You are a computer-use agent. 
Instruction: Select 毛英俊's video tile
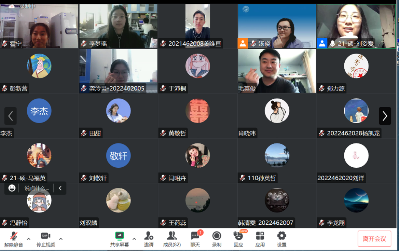click(x=277, y=71)
